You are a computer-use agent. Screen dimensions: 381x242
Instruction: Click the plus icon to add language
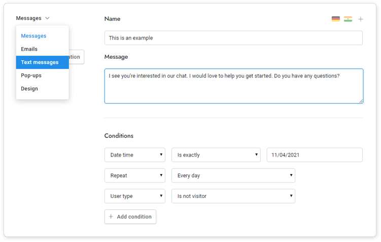361,19
